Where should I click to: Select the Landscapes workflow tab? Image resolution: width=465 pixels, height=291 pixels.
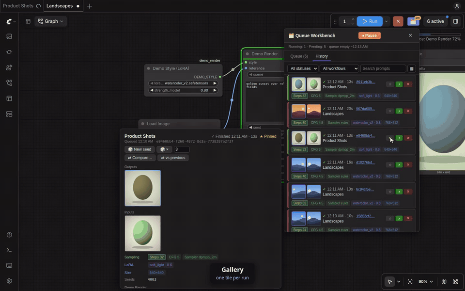(59, 6)
